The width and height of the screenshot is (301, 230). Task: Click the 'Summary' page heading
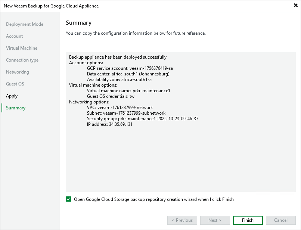[x=78, y=23]
